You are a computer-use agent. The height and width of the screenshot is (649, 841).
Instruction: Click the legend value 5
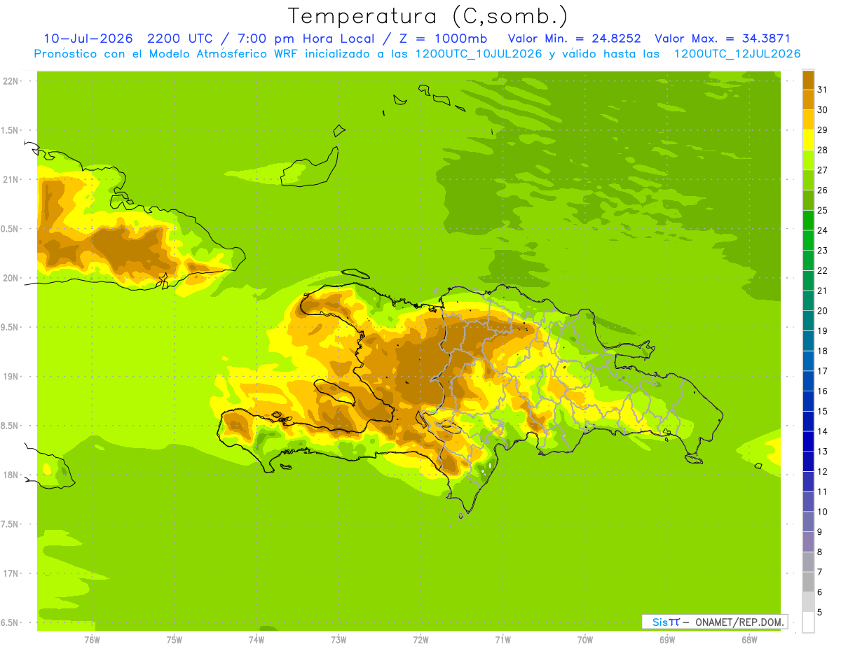(x=819, y=613)
